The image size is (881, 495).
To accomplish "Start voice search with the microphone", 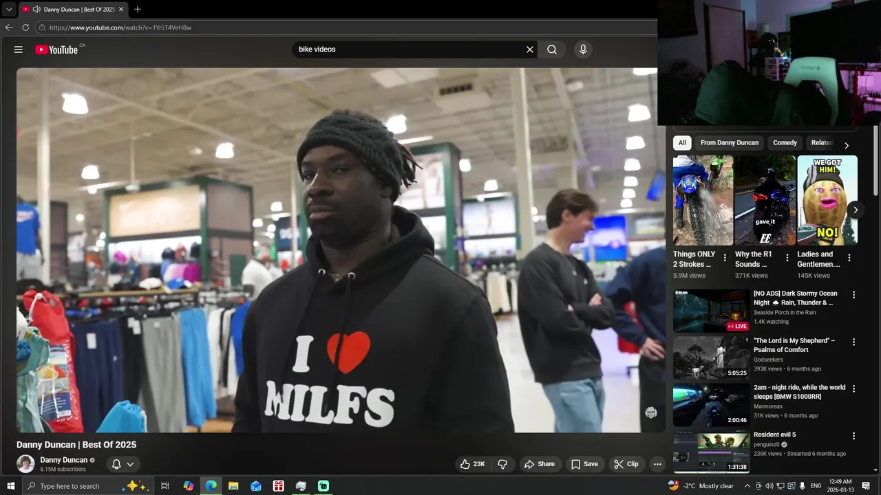I will (x=583, y=49).
